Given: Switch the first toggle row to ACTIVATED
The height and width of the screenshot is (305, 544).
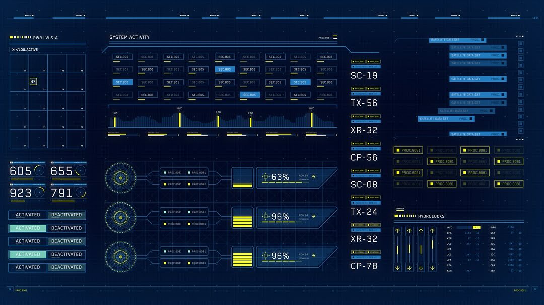Looking at the screenshot, I should tap(28, 215).
